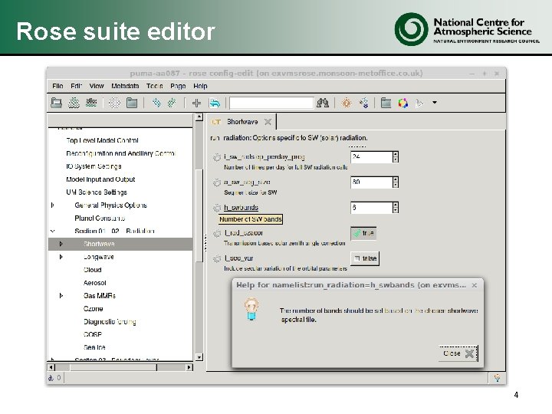
Task: Click tree panel scroll down arrow
Action: point(199,357)
